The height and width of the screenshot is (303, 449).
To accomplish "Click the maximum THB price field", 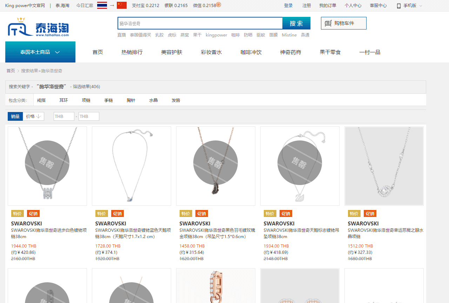I will point(89,116).
